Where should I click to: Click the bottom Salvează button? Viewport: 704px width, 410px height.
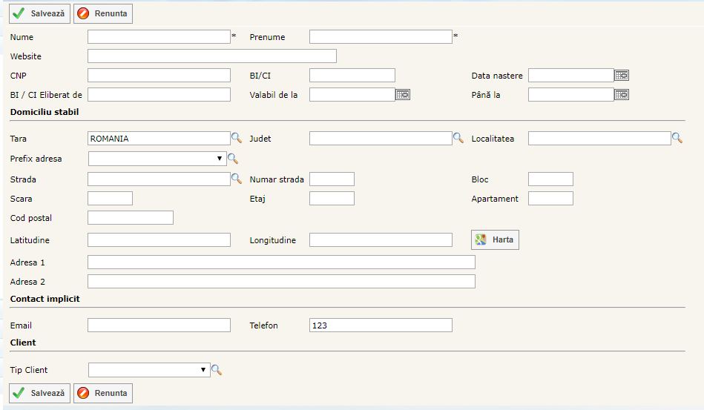tap(39, 393)
